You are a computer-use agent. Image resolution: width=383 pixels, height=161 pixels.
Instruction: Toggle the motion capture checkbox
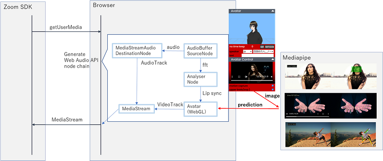(x=273, y=86)
